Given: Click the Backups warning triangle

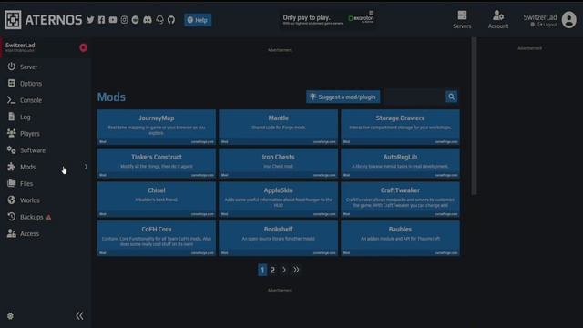Looking at the screenshot, I should tap(48, 217).
